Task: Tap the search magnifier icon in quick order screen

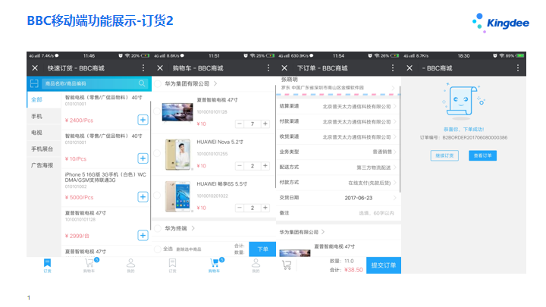Action: point(142,83)
